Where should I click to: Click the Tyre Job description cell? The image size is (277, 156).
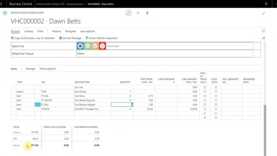(92, 87)
